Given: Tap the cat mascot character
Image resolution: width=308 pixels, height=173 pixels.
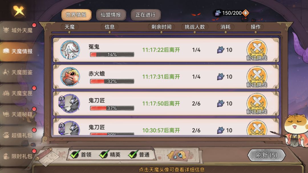Looking at the screenshot, I should click(x=296, y=130).
